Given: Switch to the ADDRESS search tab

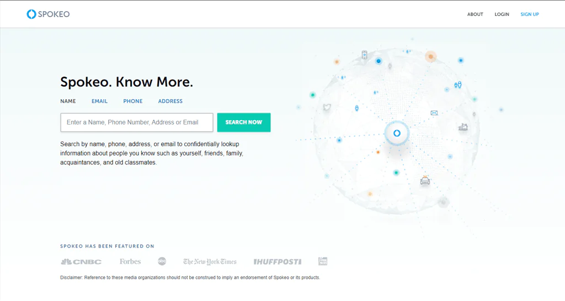Looking at the screenshot, I should click(x=170, y=101).
